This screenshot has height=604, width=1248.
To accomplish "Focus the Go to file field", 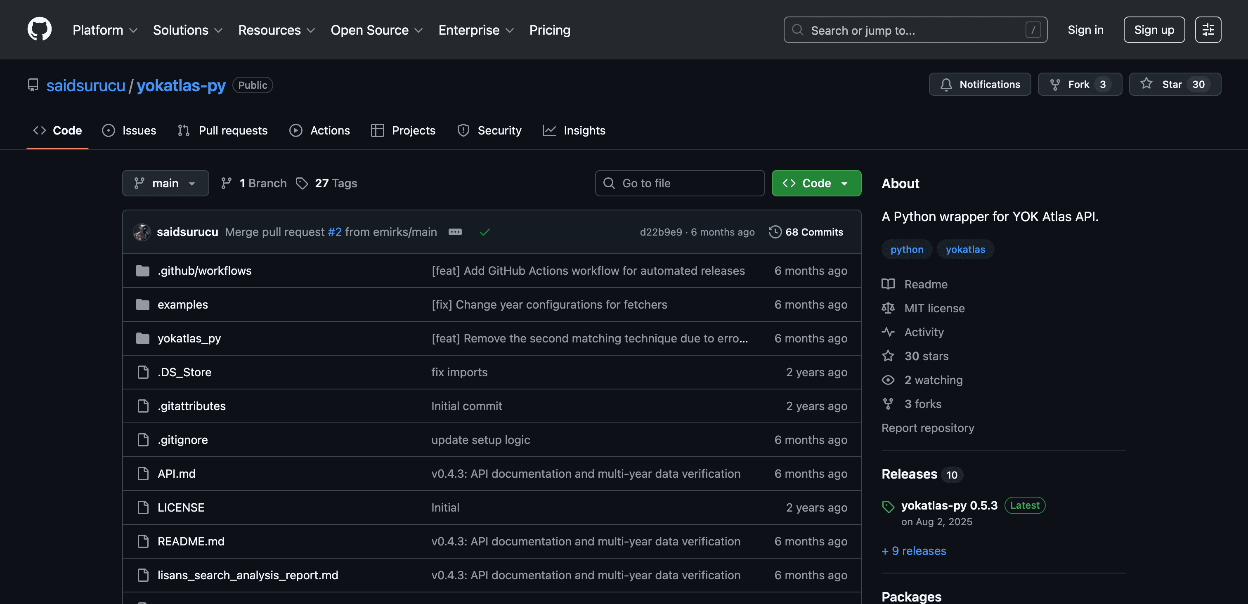I will point(680,183).
